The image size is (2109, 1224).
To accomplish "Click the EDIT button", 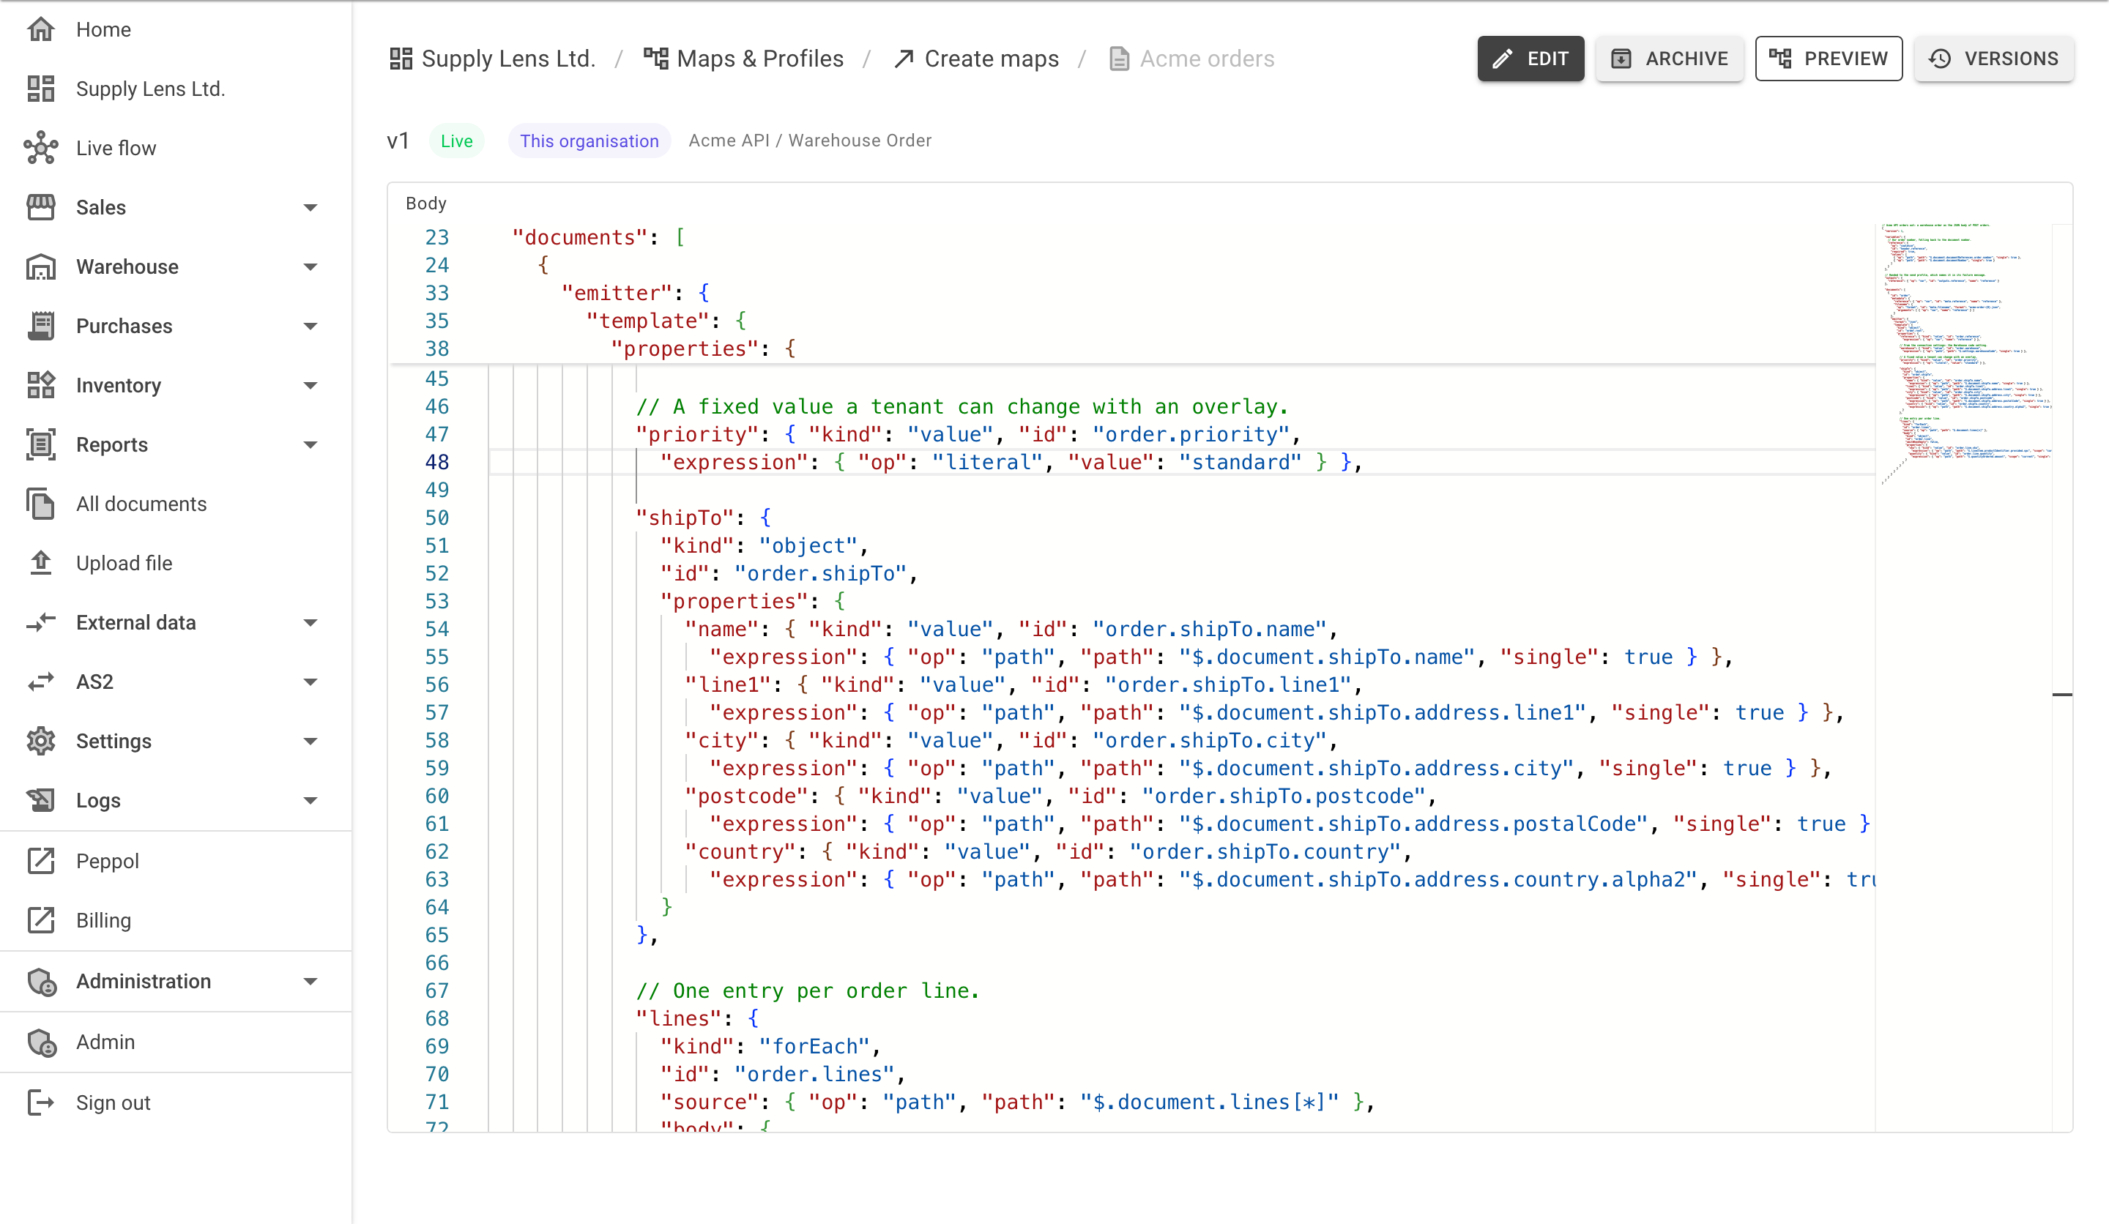I will coord(1530,59).
